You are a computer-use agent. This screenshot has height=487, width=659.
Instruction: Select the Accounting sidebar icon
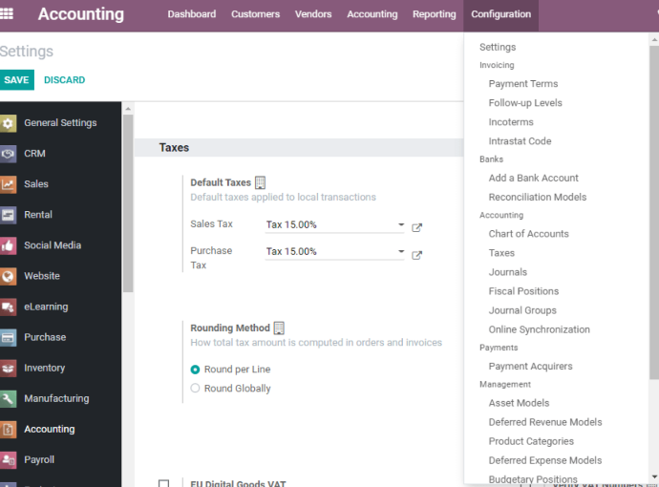8,430
